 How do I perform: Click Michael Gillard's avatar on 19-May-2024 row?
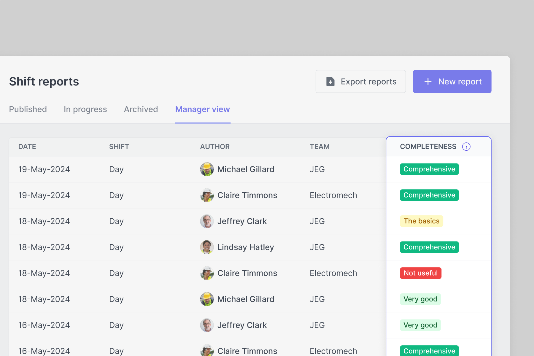point(207,169)
